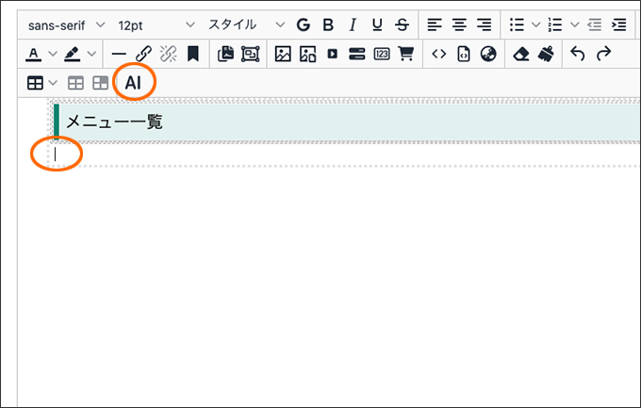The height and width of the screenshot is (408, 641).
Task: Click the stacked bars block icon
Action: pos(357,54)
